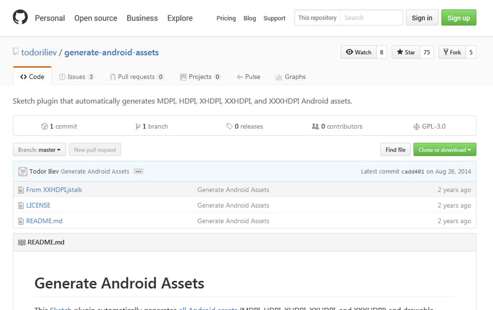Click the header commit message Generate Android Assets
Screen dimensions: 493x310
(x=95, y=172)
